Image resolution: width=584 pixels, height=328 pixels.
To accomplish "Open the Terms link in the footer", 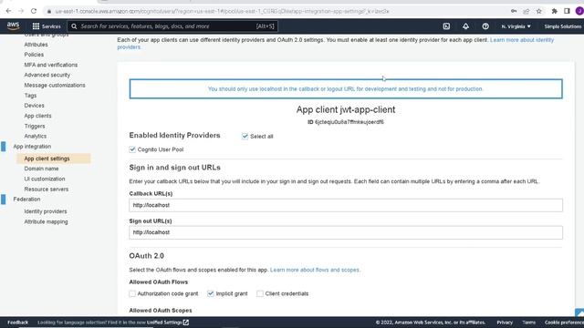I will point(528,323).
